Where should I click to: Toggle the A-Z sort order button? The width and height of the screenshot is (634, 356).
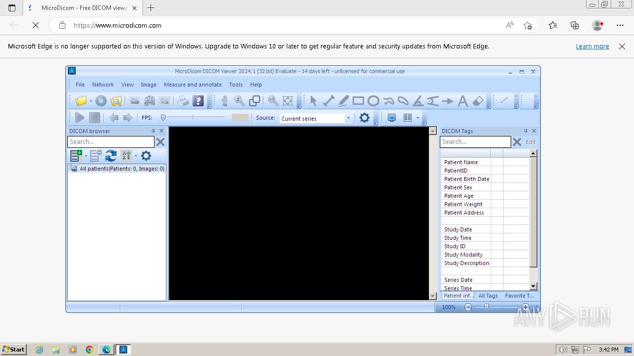pyautogui.click(x=126, y=156)
